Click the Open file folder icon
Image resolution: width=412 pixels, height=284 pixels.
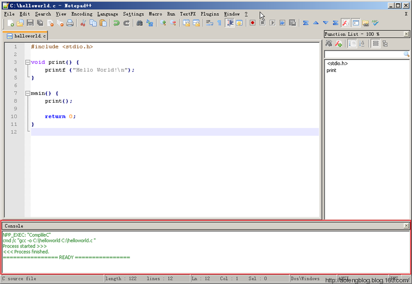tap(20, 23)
